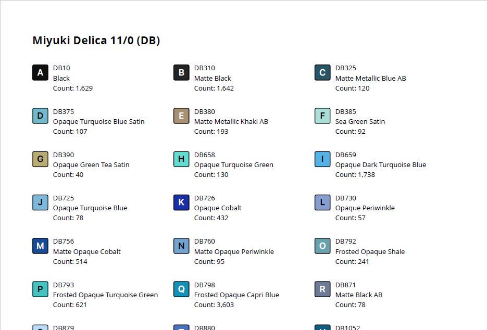
Task: Click the Count: 193 value
Action: (211, 131)
